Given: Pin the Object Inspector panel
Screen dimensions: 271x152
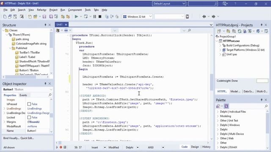Looking at the screenshot, I should pos(45,84).
